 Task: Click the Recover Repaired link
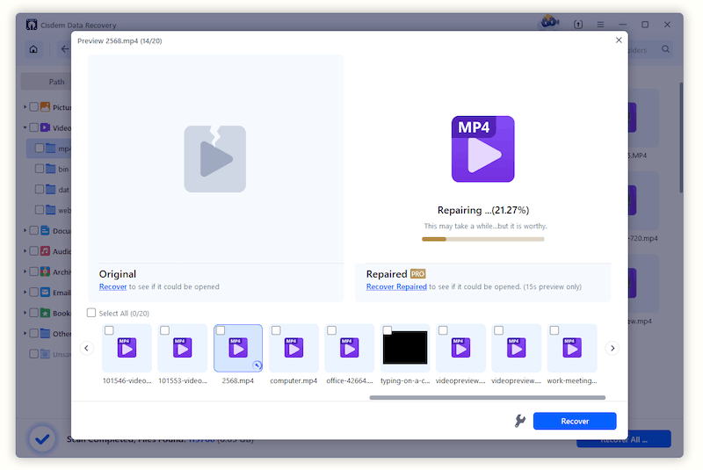(x=396, y=286)
